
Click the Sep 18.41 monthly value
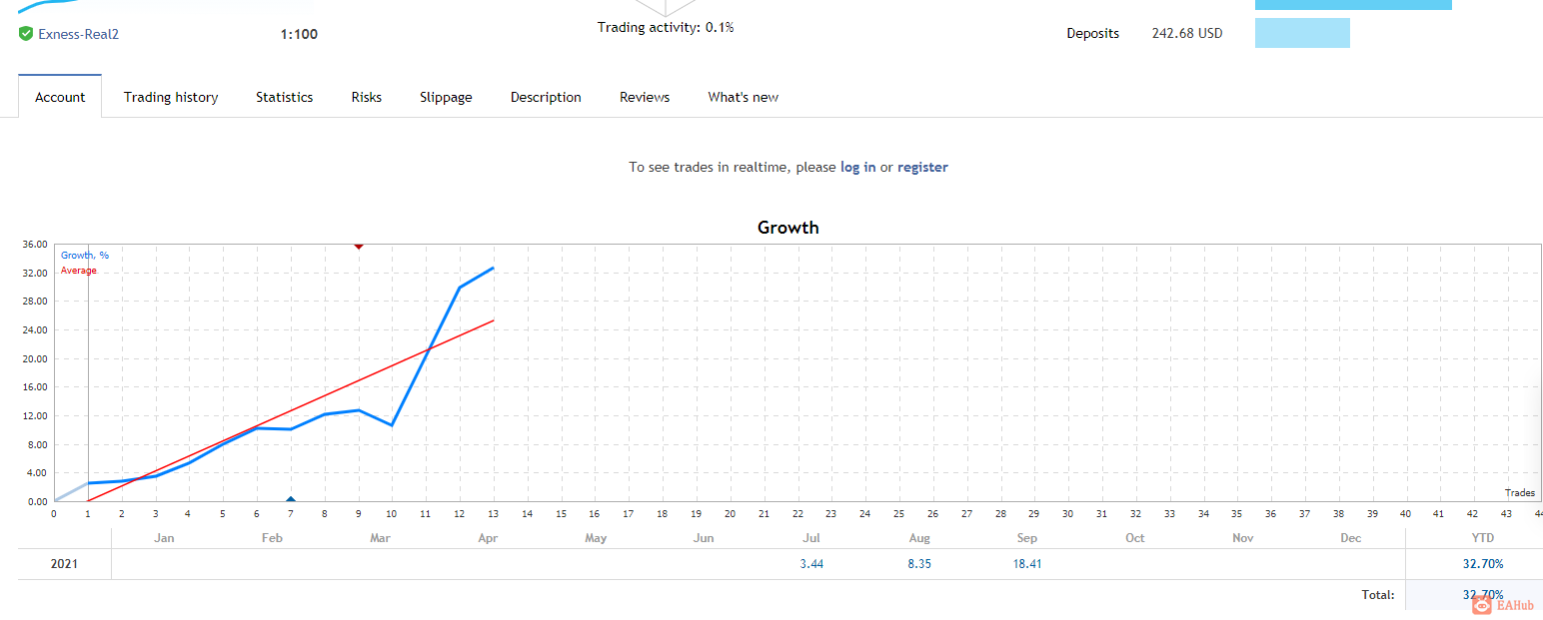coord(1027,564)
